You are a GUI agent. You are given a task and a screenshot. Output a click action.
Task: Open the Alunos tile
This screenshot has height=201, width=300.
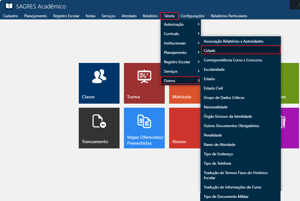pyautogui.click(x=179, y=142)
